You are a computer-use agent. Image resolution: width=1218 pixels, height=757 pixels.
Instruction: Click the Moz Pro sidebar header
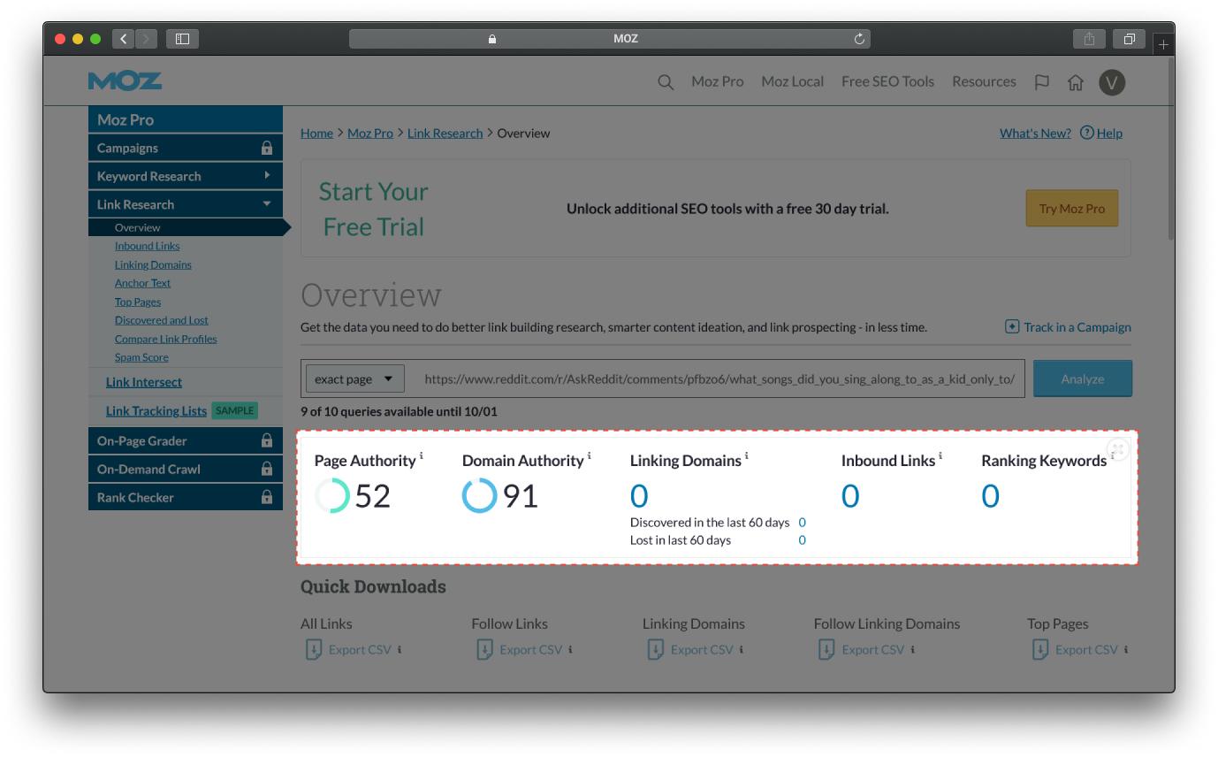point(186,119)
